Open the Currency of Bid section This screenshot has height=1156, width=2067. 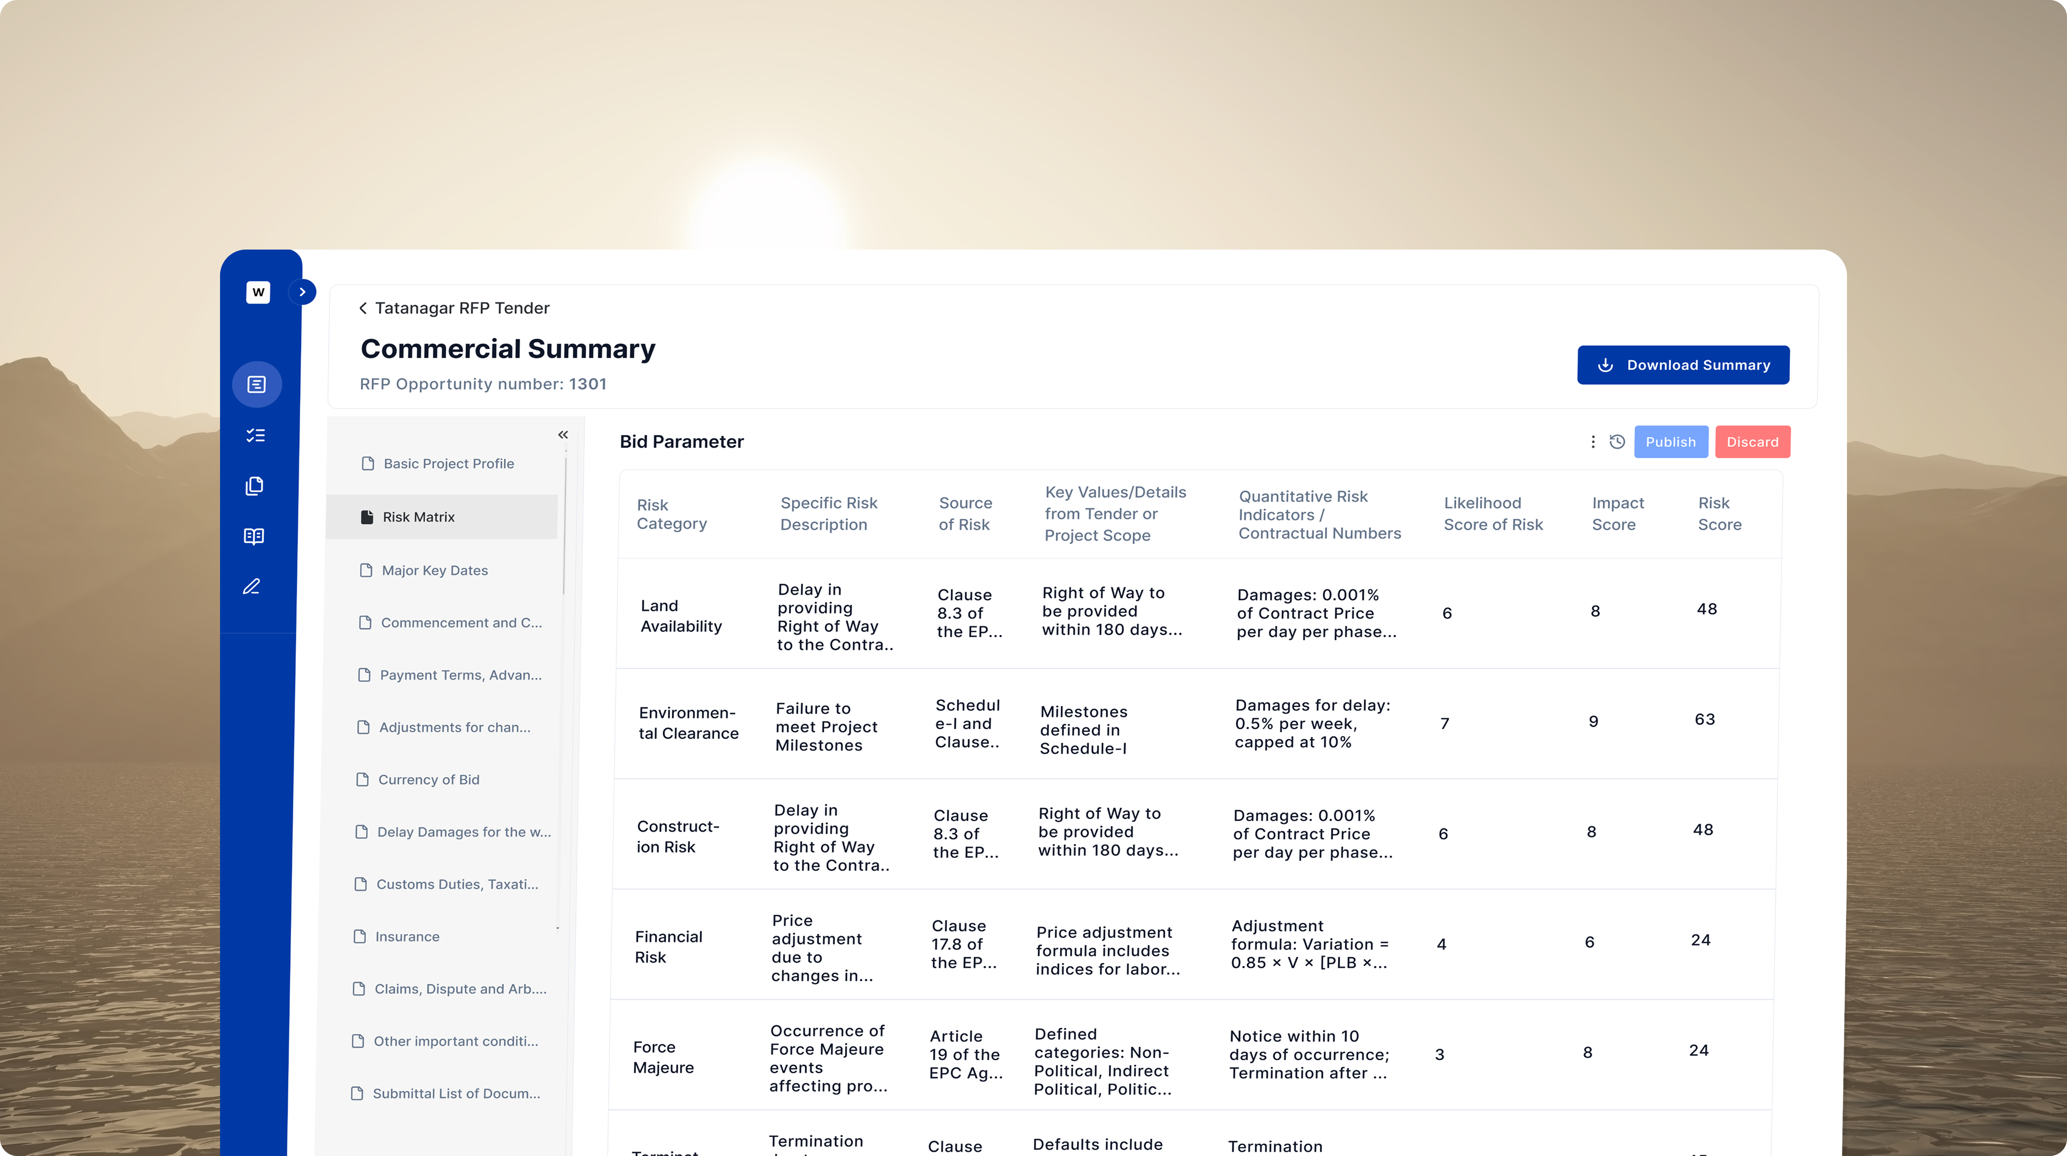point(428,779)
